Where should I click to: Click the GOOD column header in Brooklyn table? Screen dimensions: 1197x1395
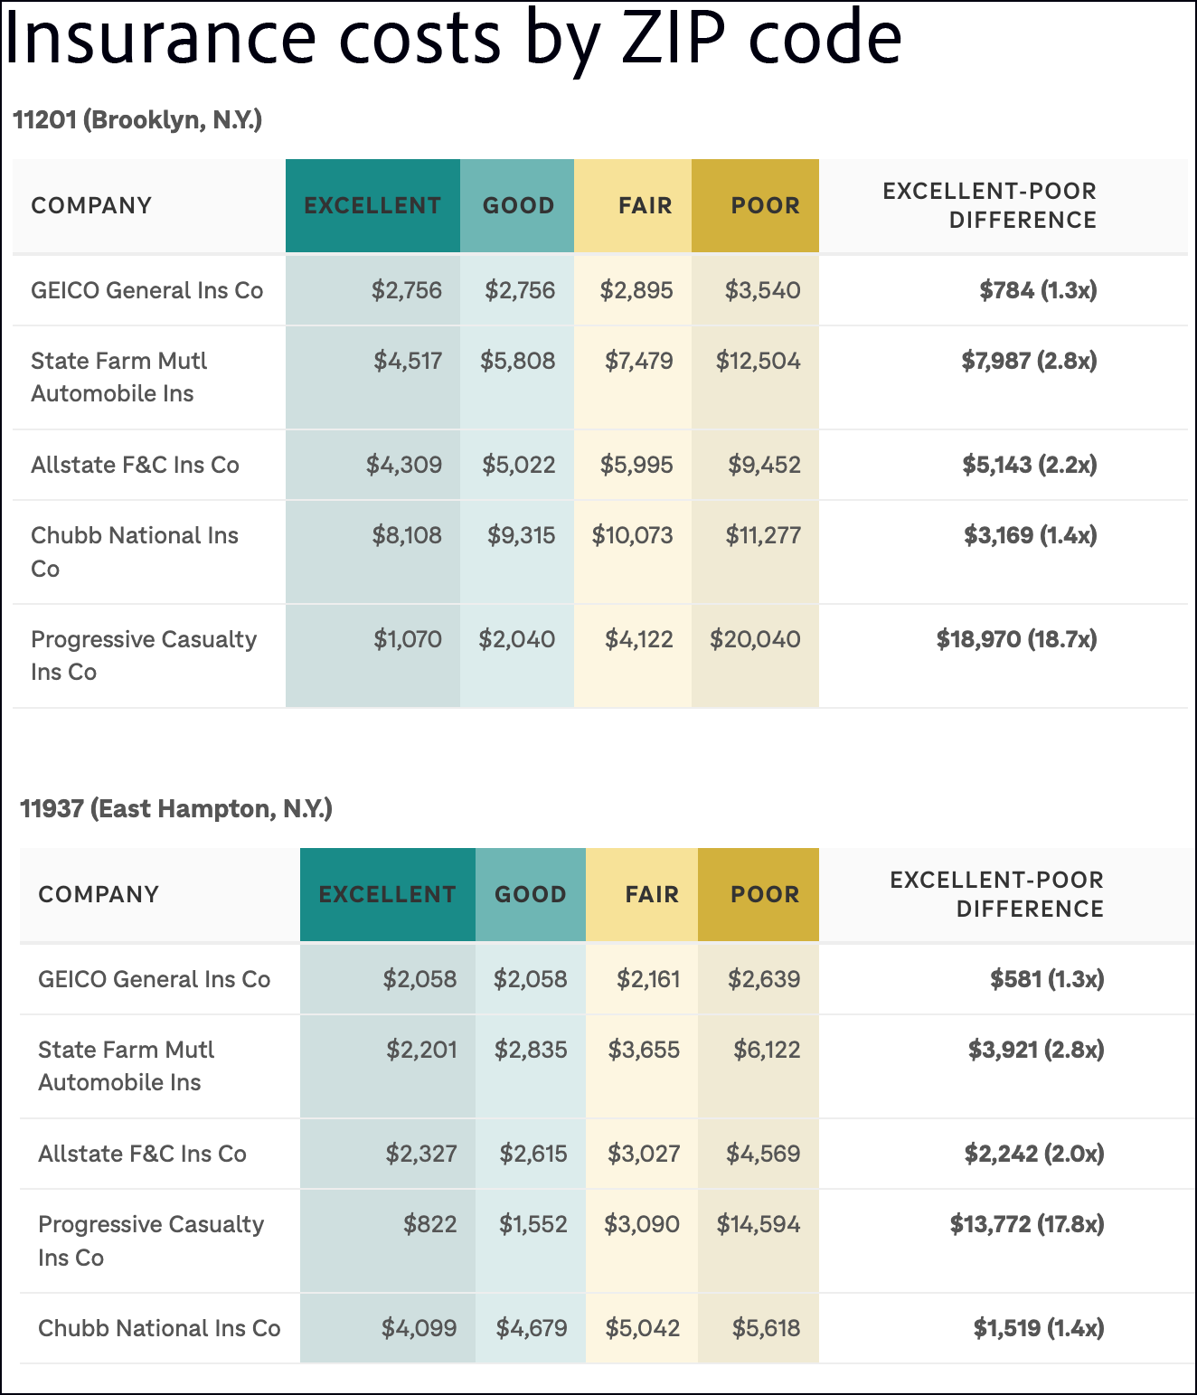518,206
